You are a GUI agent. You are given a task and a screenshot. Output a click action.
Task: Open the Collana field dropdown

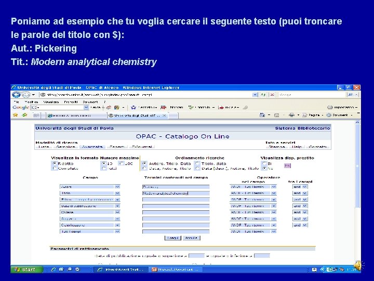point(90,212)
